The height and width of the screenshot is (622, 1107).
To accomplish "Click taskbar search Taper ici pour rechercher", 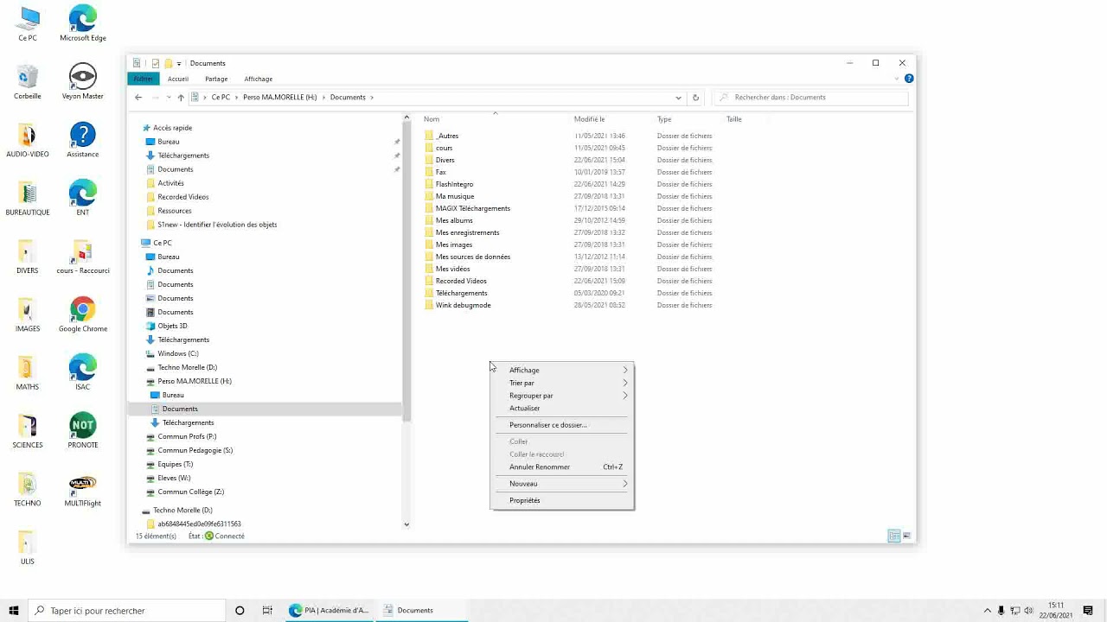I will pos(126,611).
